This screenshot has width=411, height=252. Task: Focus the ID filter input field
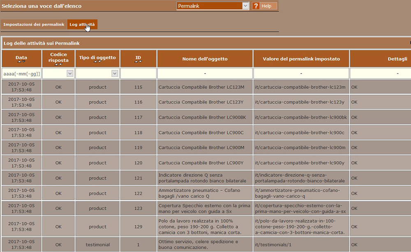(x=139, y=74)
